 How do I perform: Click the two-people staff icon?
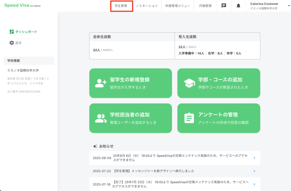coord(100,118)
